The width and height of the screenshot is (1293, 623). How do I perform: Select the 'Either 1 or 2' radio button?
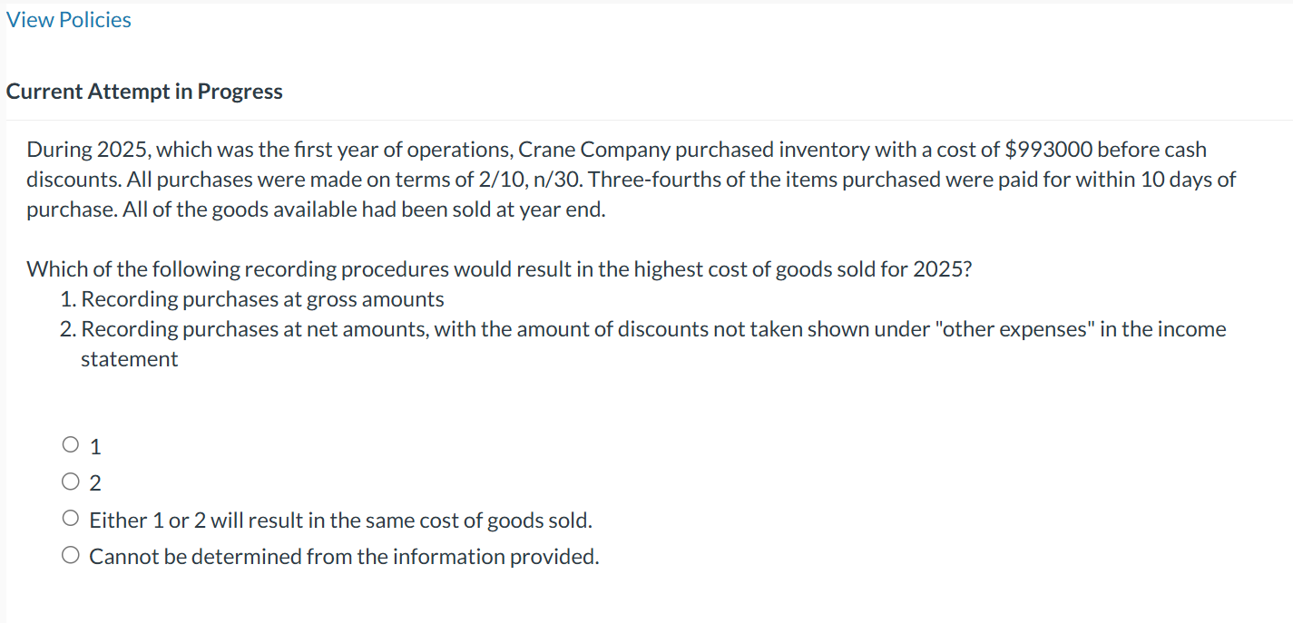[x=71, y=520]
